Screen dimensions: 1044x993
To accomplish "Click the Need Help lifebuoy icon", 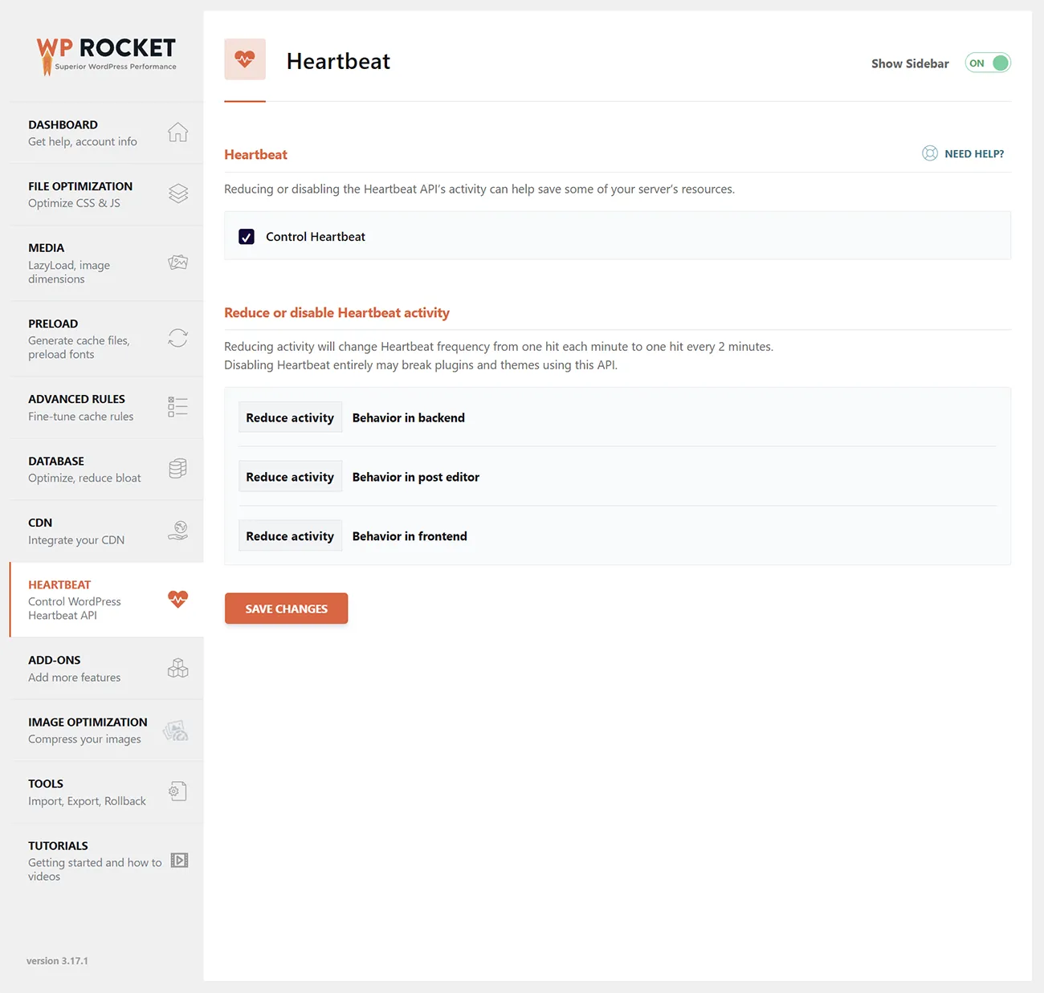I will click(x=930, y=153).
